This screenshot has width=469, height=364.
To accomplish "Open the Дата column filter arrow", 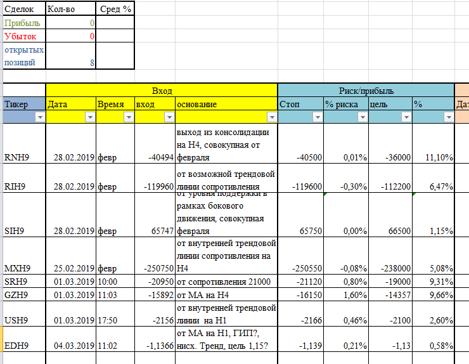I will [89, 117].
